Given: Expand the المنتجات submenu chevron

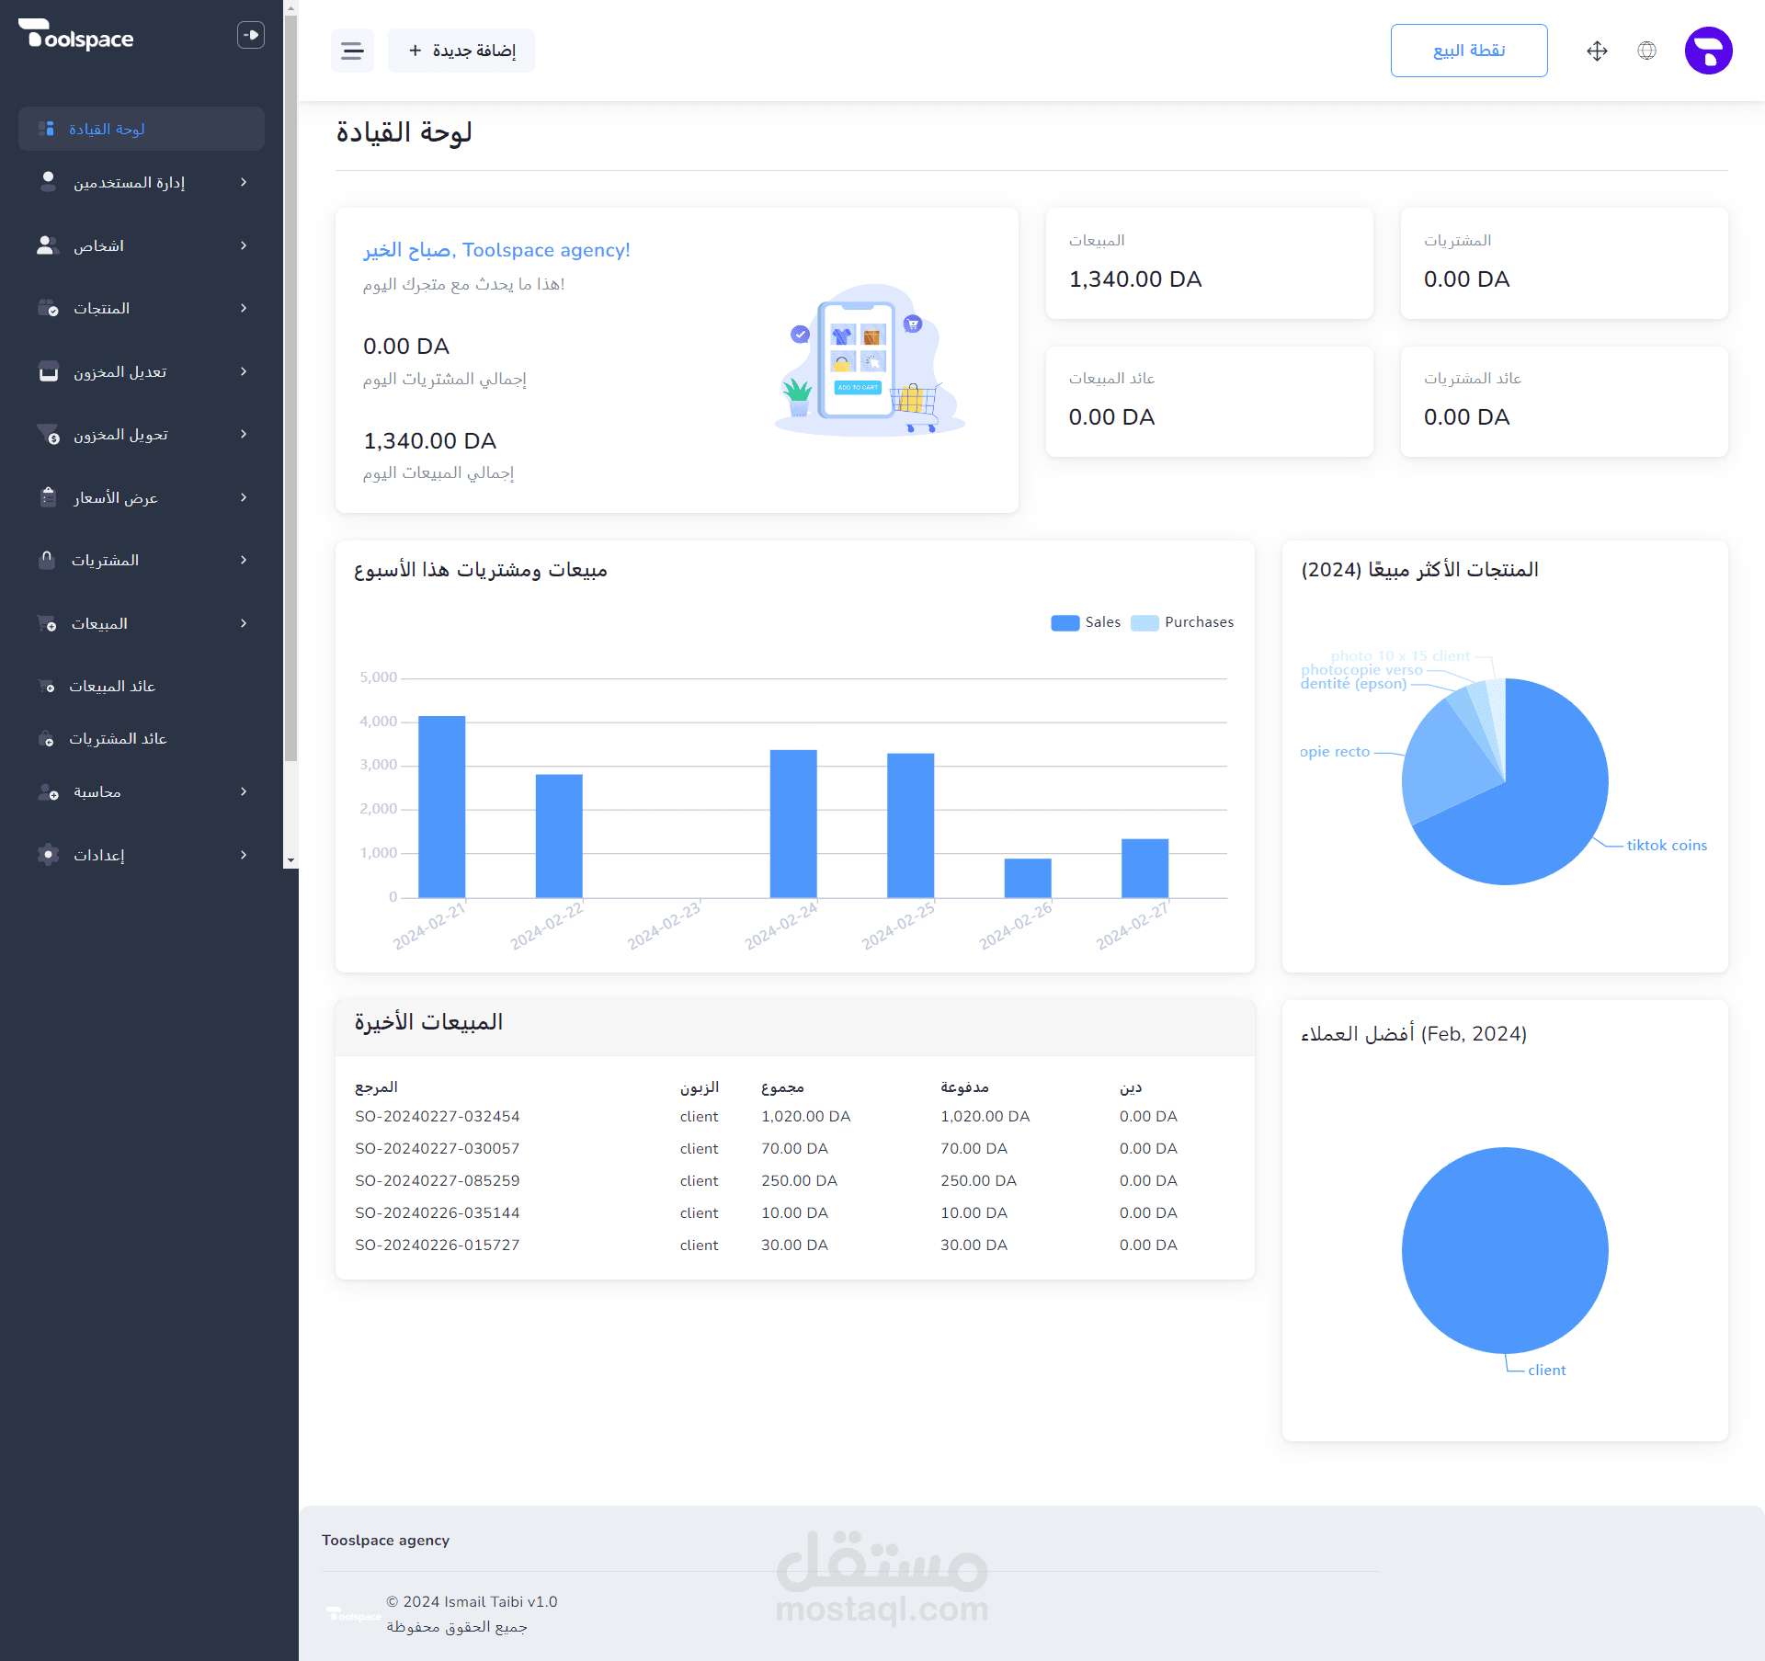Looking at the screenshot, I should pyautogui.click(x=244, y=308).
